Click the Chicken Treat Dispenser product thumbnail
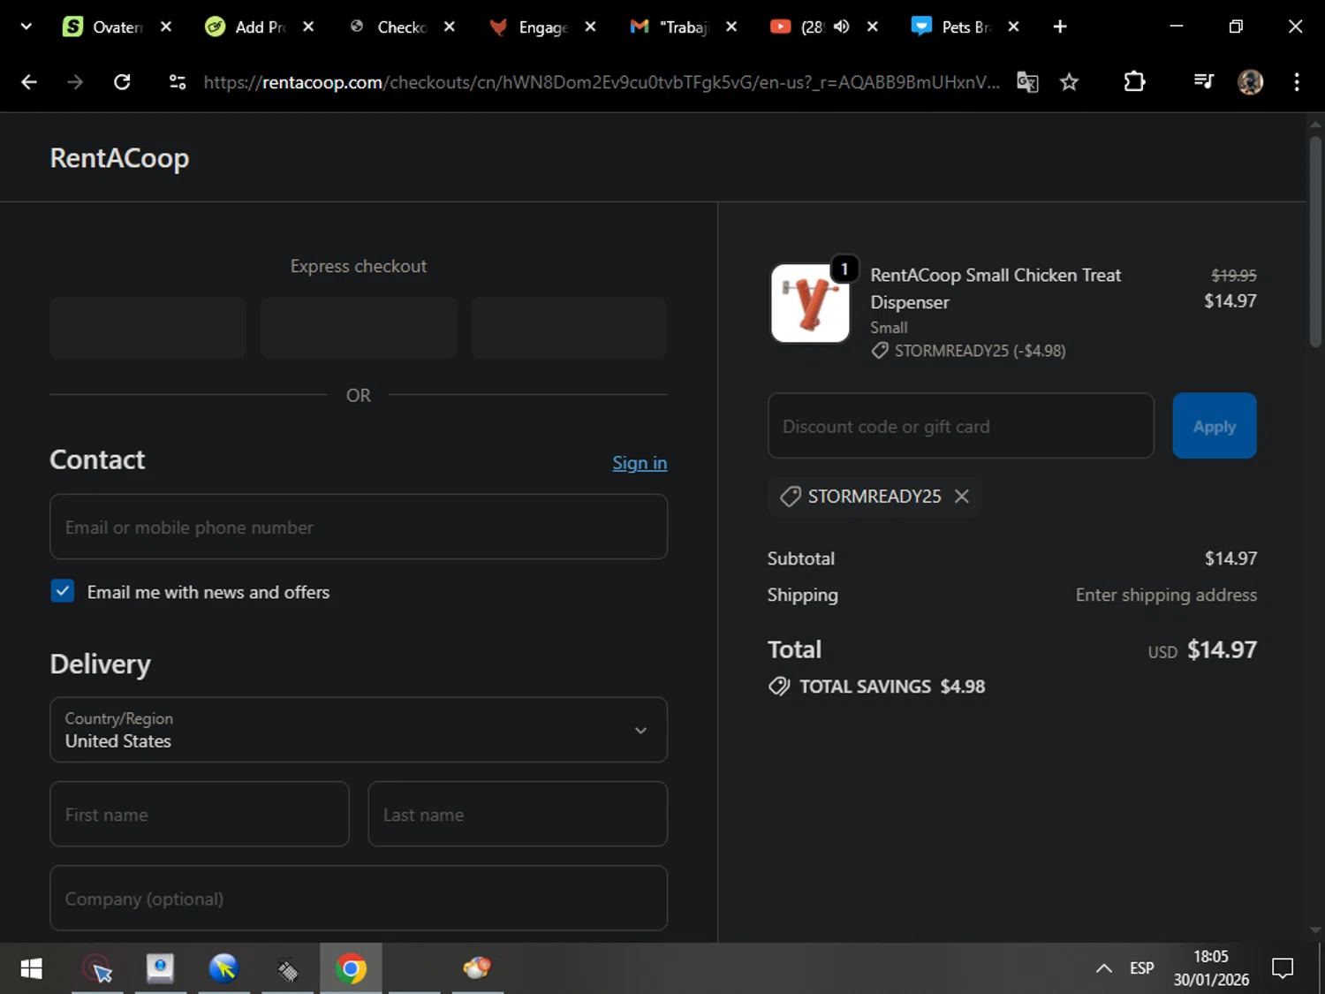Screen dimensions: 1325x994 point(810,303)
